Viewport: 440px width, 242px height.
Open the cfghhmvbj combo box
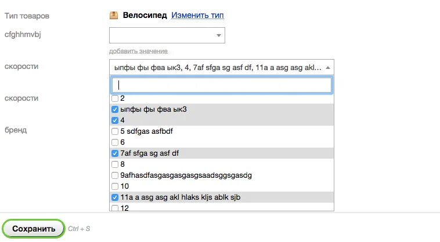click(167, 35)
